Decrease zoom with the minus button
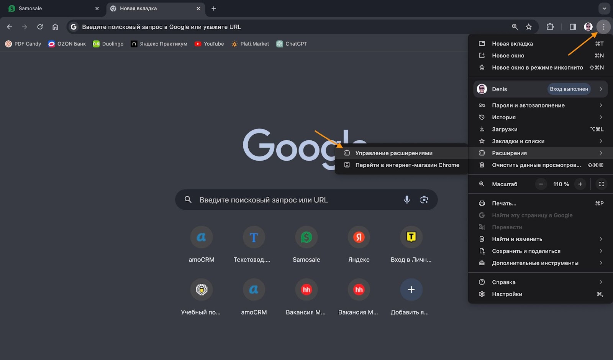Viewport: 613px width, 360px height. point(541,184)
